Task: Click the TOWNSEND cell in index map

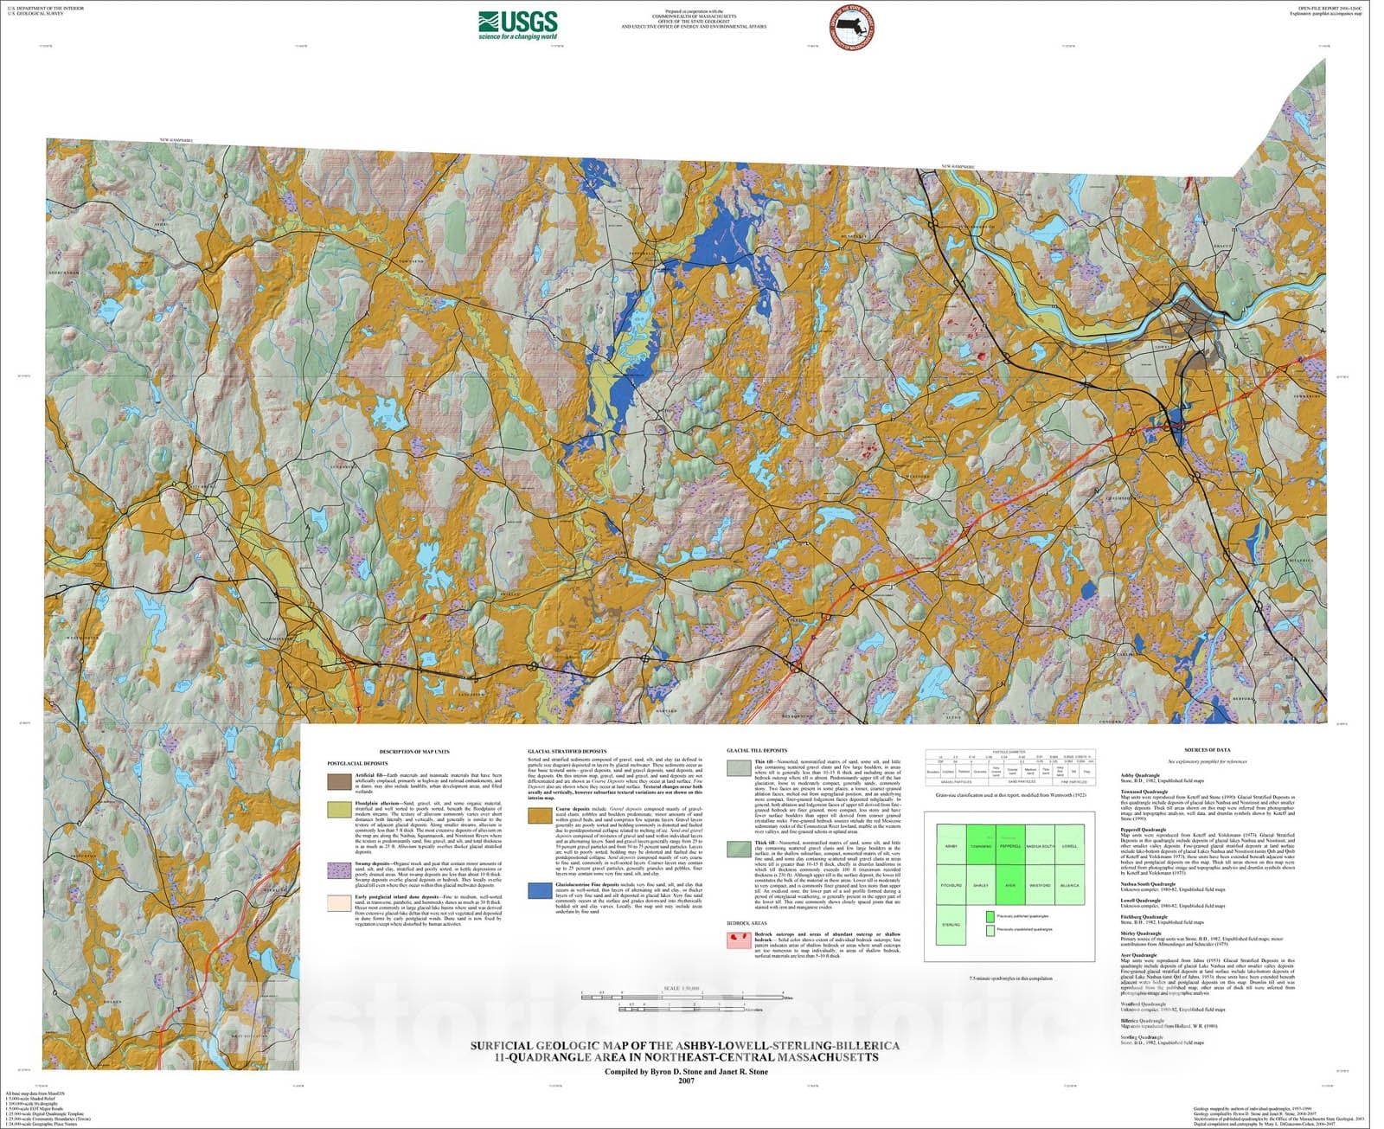Action: click(x=982, y=845)
